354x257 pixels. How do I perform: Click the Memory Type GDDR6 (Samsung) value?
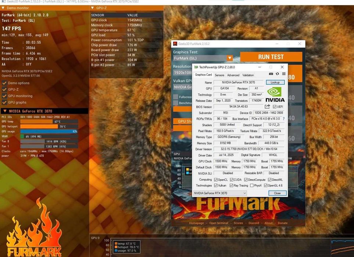pyautogui.click(x=229, y=137)
